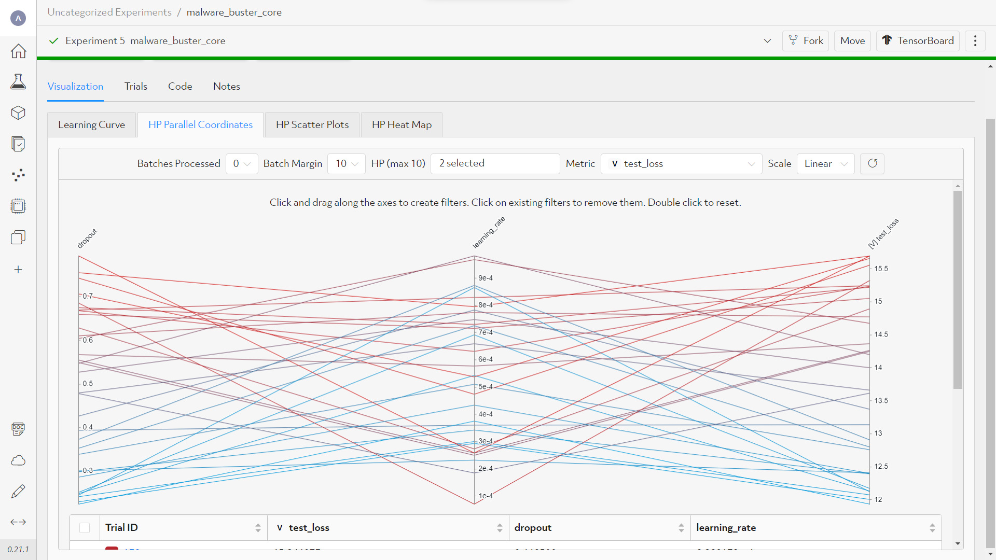Open the Scale Linear dropdown

[x=825, y=164]
